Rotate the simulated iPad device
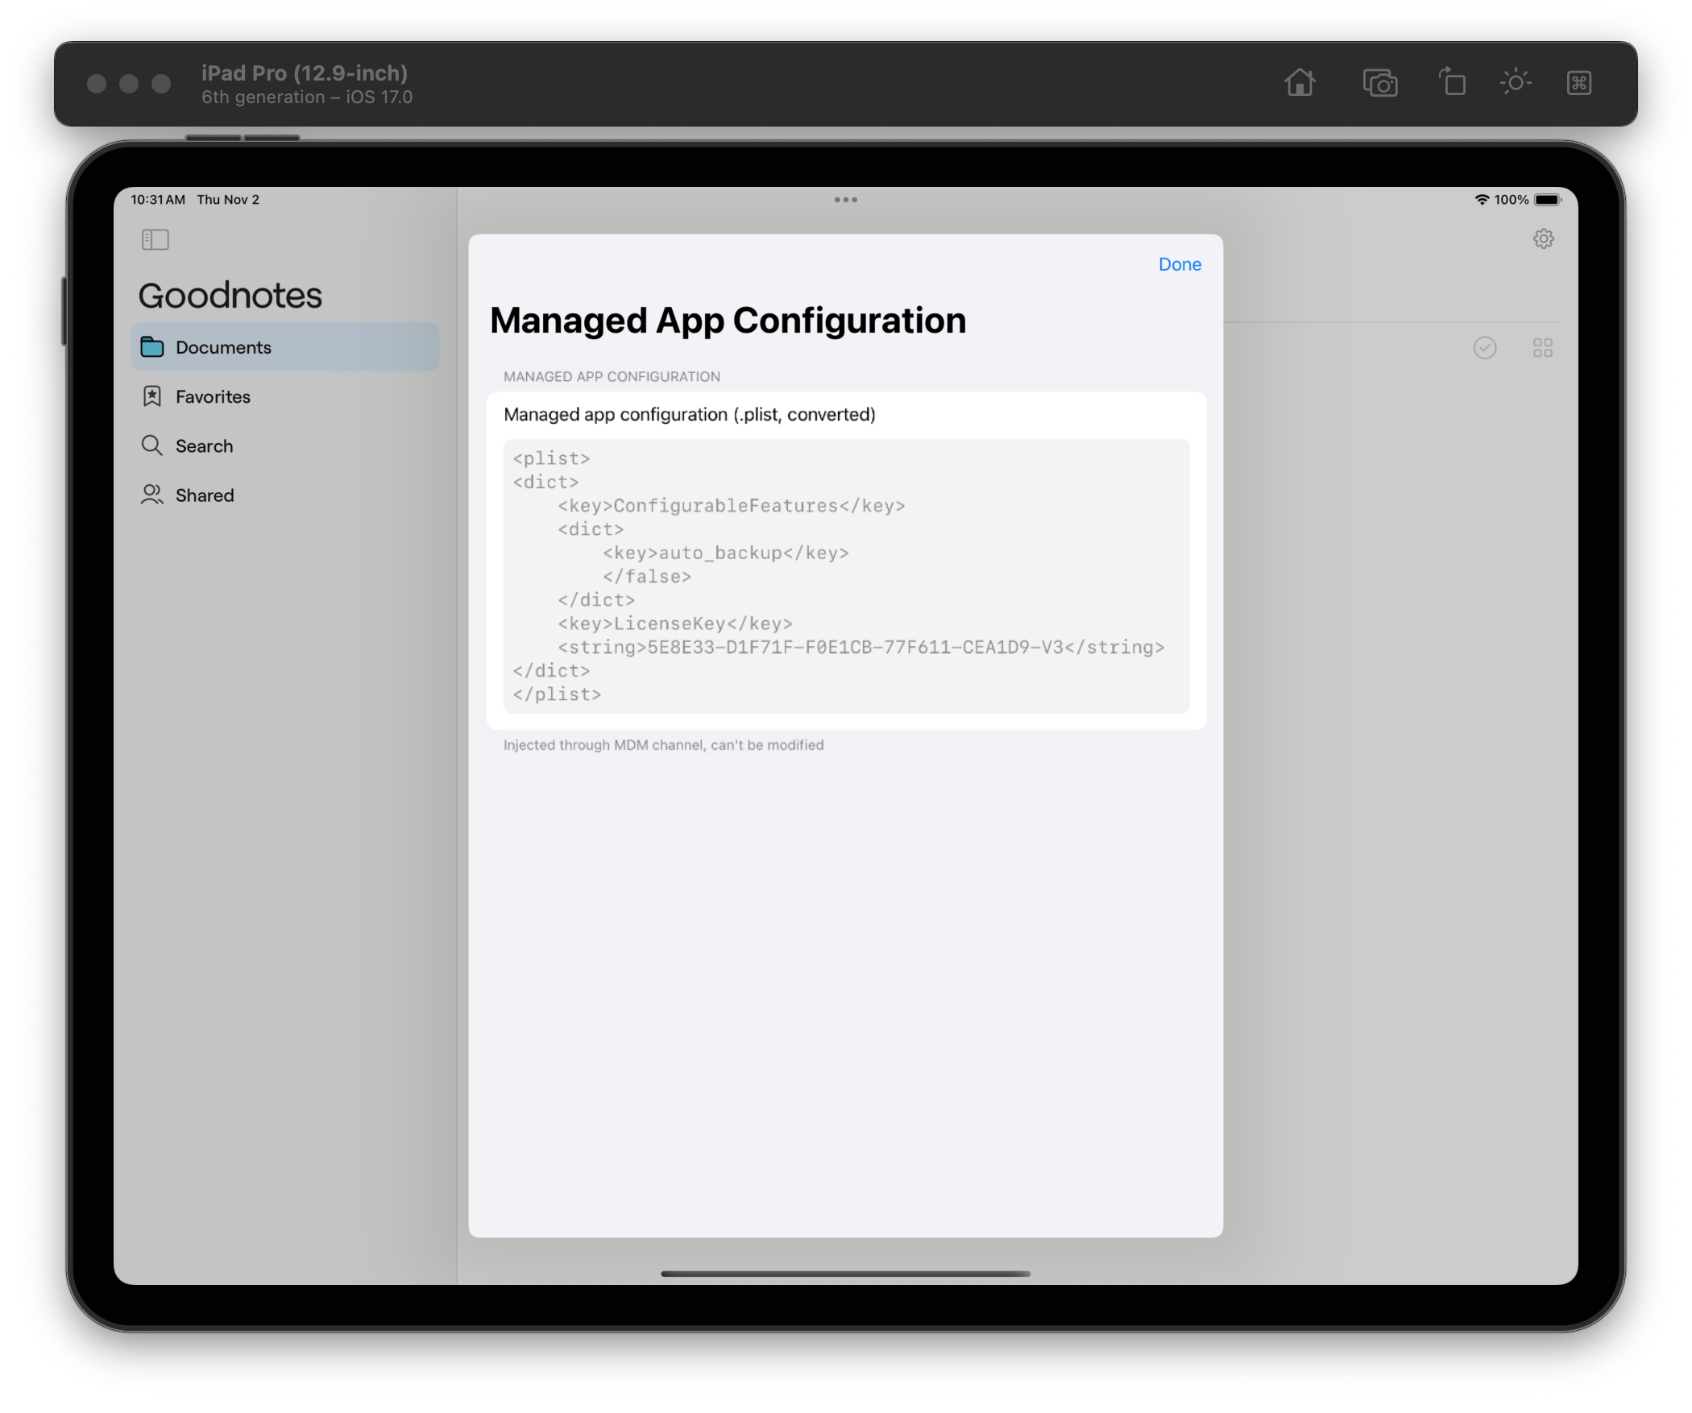The width and height of the screenshot is (1692, 1413). click(1452, 83)
